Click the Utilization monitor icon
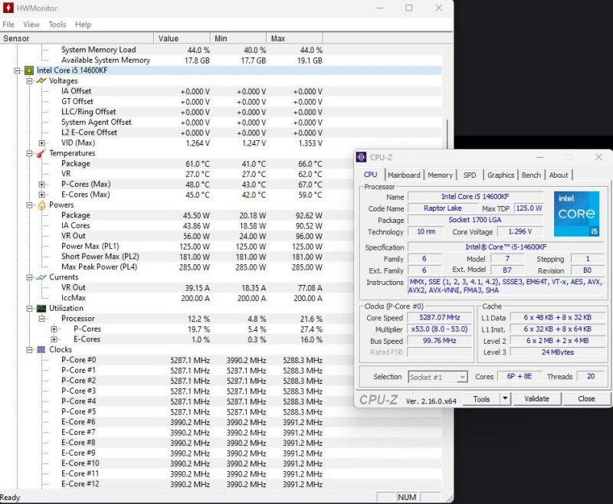Viewport: 613px width, 504px height. pyautogui.click(x=41, y=308)
